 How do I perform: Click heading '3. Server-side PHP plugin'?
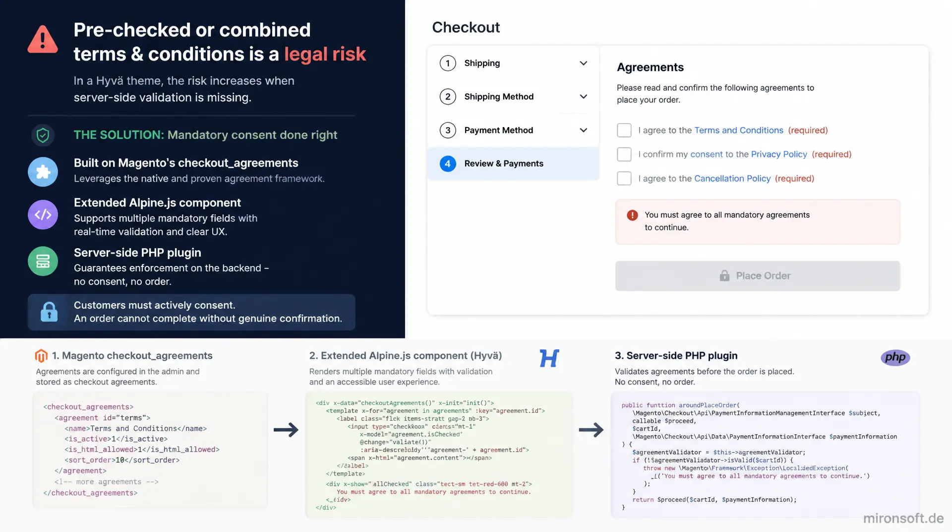(x=676, y=356)
